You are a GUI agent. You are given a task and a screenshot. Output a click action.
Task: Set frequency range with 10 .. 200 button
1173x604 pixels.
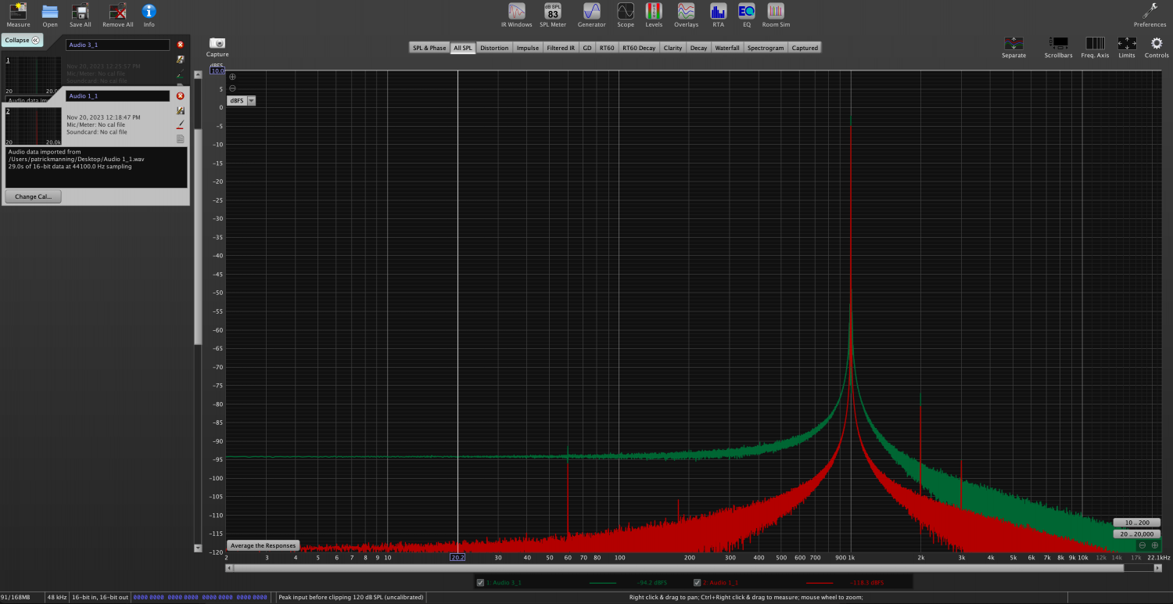tap(1137, 522)
